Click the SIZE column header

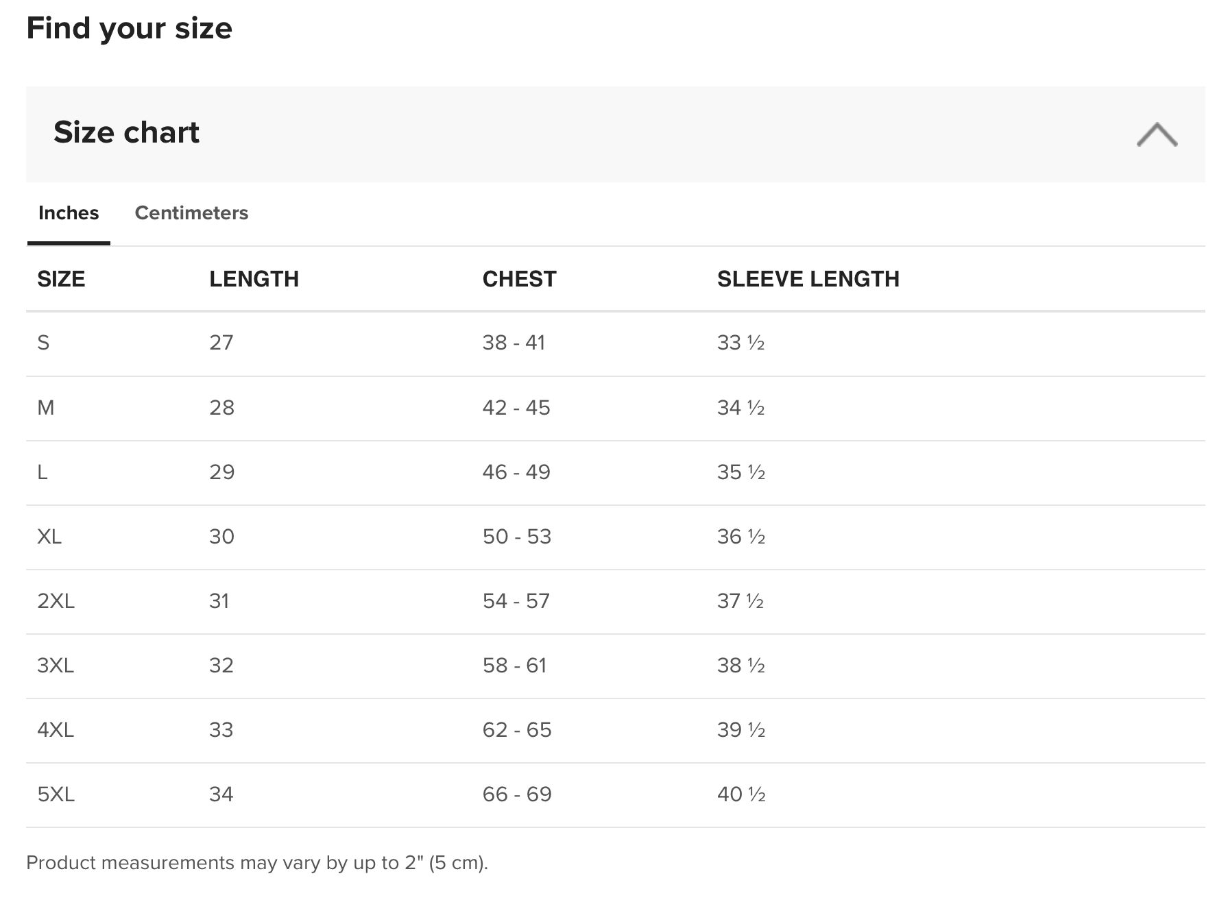(61, 279)
